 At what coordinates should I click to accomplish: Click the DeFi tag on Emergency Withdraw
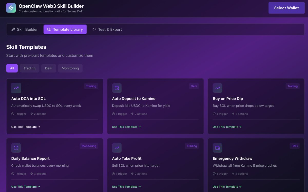pyautogui.click(x=295, y=146)
